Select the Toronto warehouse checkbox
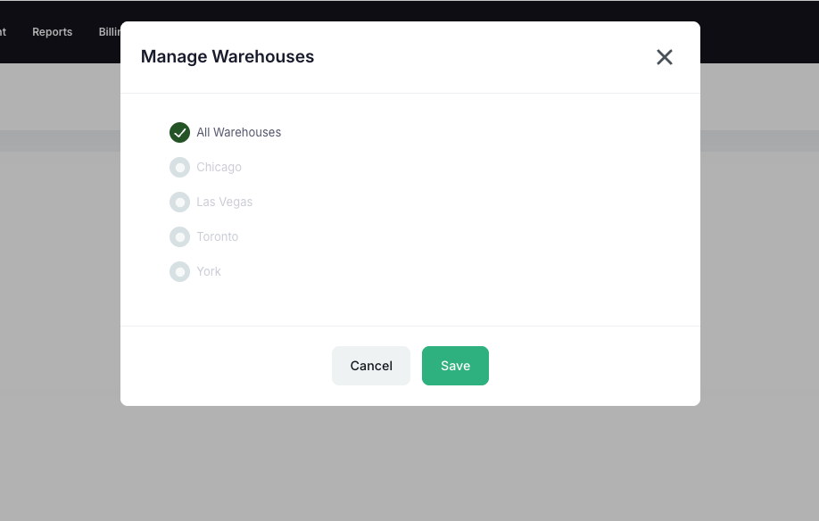This screenshot has height=521, width=819. coord(179,236)
